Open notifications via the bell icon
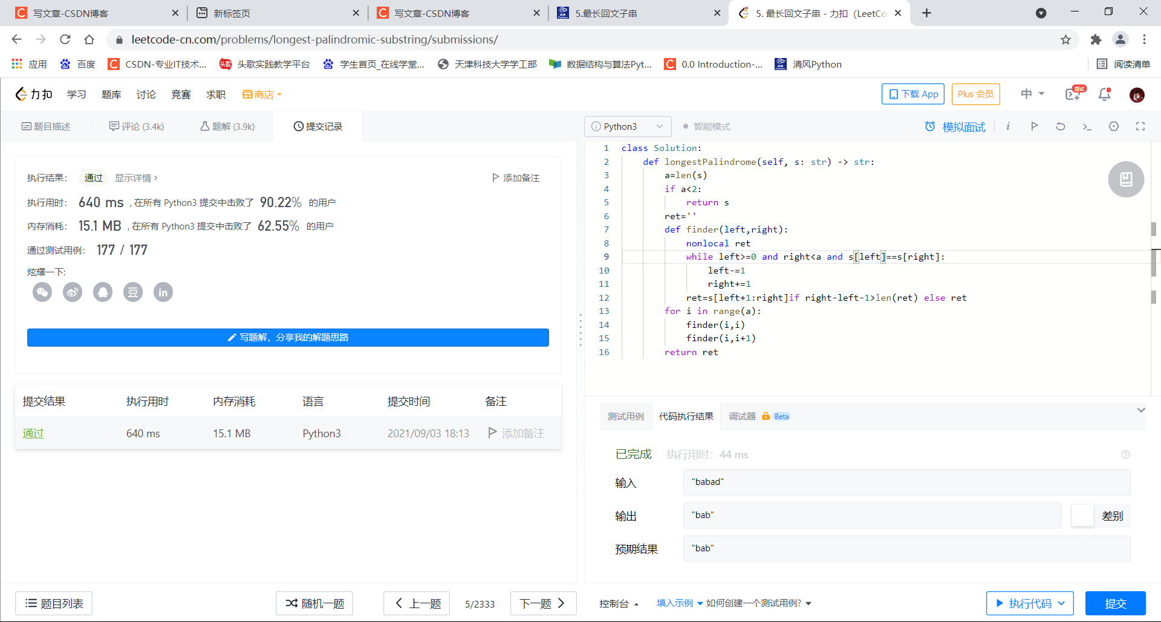This screenshot has height=622, width=1161. point(1104,94)
